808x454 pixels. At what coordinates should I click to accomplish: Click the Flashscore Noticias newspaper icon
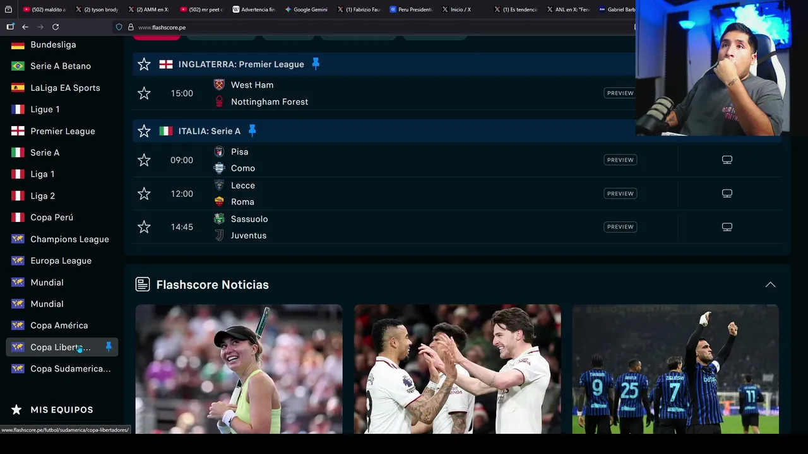pos(143,284)
